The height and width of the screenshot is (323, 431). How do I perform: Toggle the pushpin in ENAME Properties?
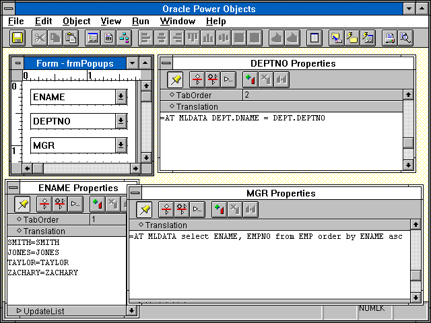coord(23,204)
